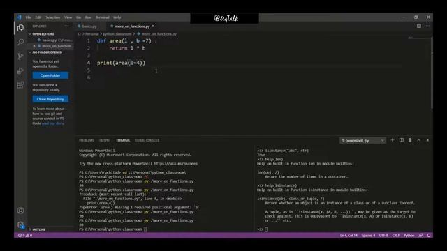The image size is (447, 251).
Task: Change indentation via Spaces: 4
Action: [x=368, y=236]
